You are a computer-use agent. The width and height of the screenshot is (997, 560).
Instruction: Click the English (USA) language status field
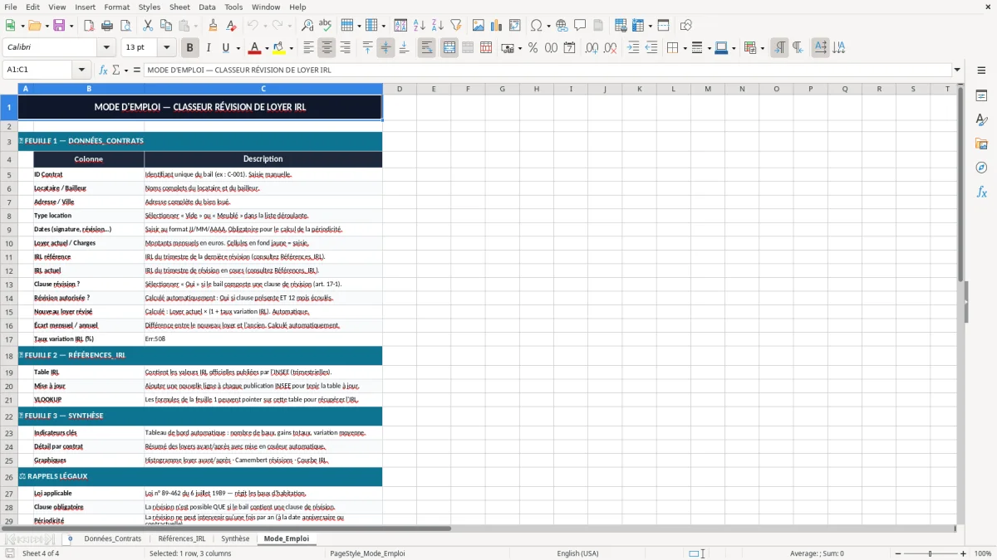577,553
